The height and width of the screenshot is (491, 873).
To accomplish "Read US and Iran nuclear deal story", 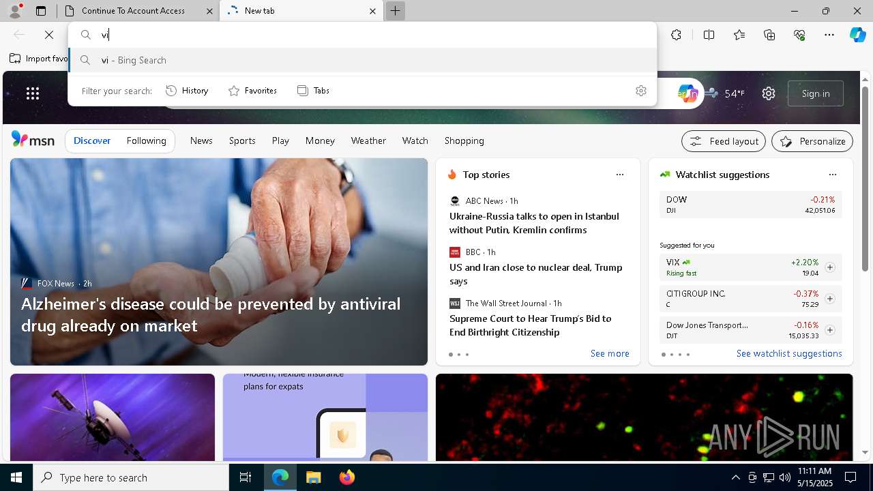I will pyautogui.click(x=535, y=274).
